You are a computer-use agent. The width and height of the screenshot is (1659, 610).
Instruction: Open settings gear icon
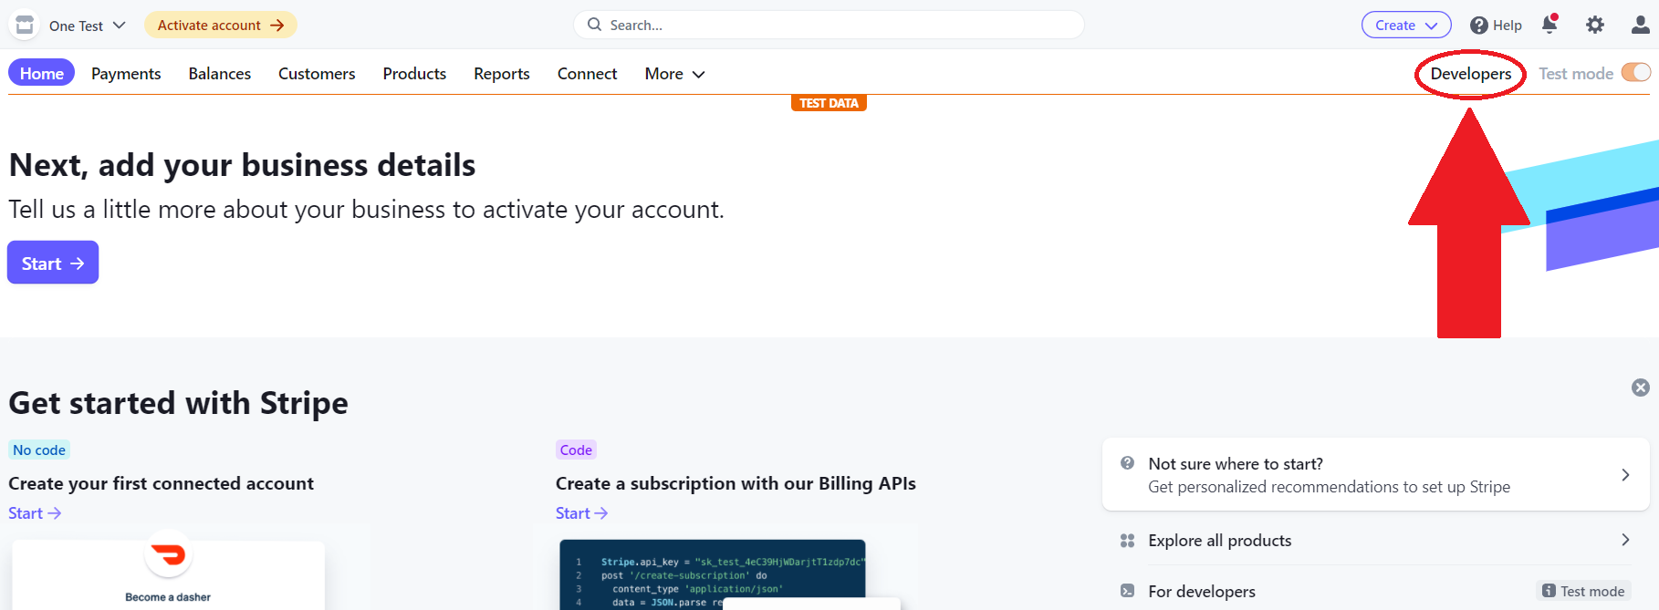[x=1595, y=25]
